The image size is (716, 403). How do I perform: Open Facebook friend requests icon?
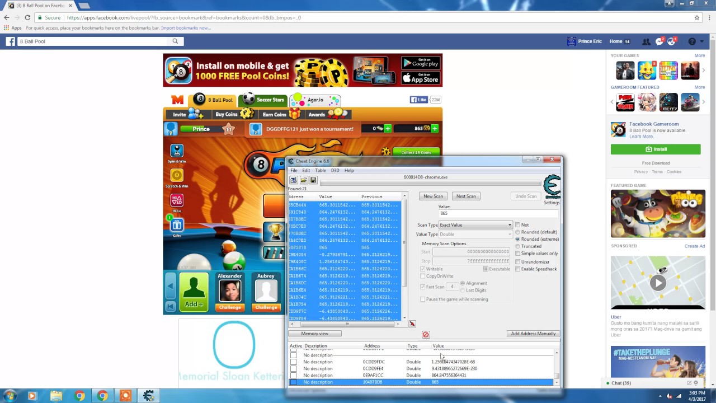click(646, 41)
